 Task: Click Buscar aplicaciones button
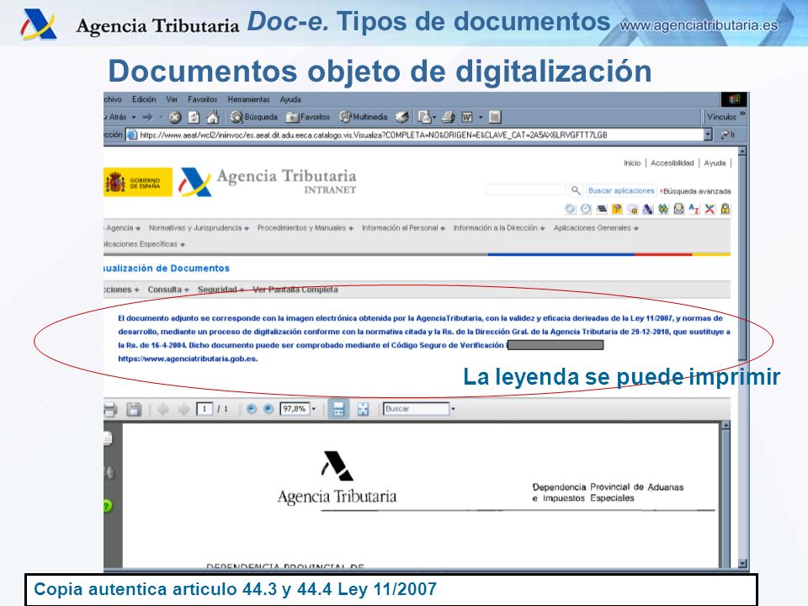point(621,191)
